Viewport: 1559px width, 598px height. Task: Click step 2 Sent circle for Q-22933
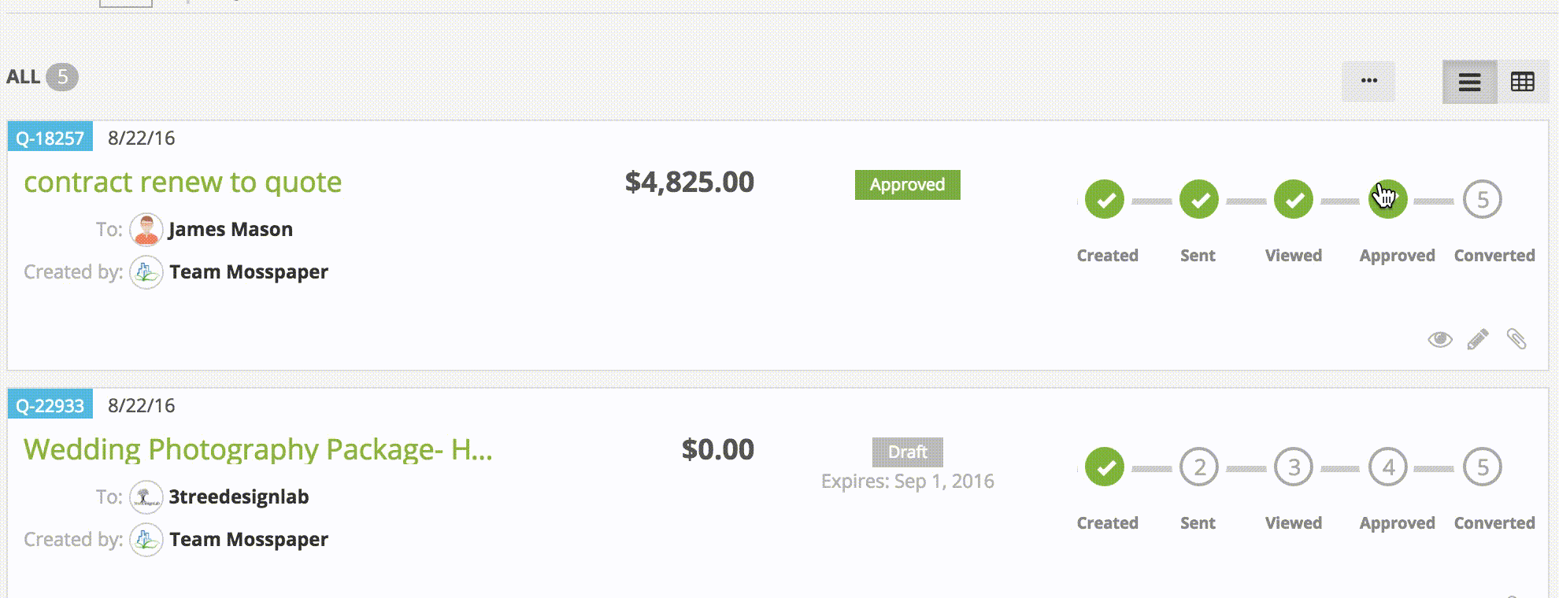coord(1199,467)
